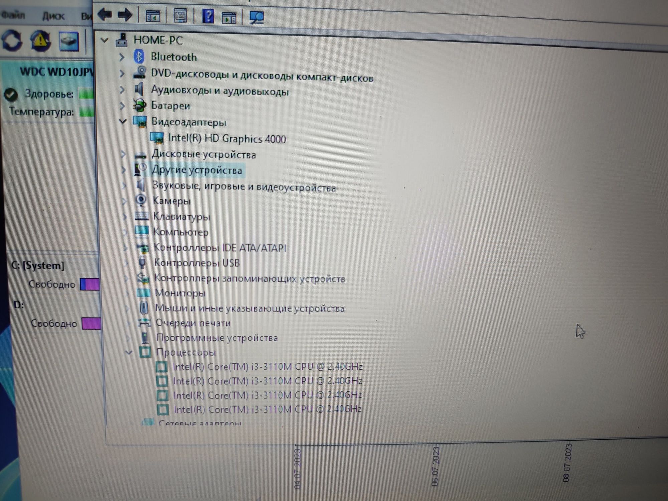Screen dimensions: 668x501
Task: Select Контроллеры запоминающих устройств
Action: 249,278
